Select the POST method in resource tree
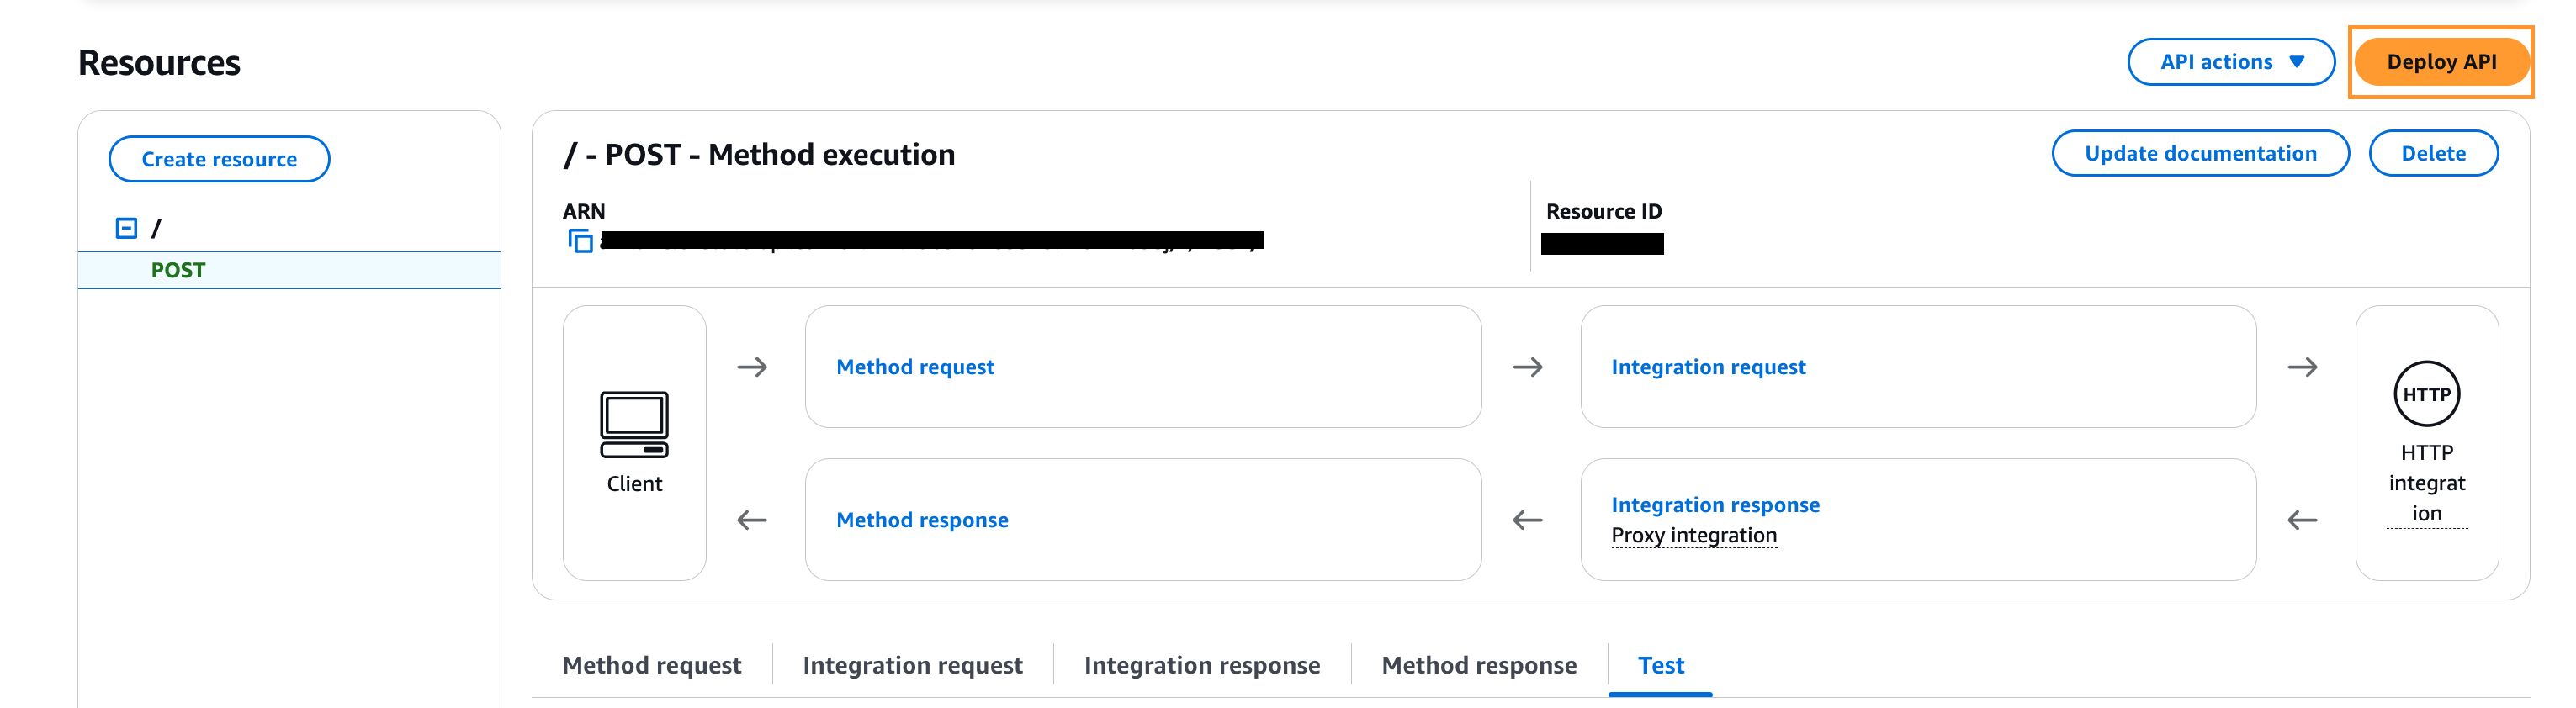The width and height of the screenshot is (2576, 708). coord(178,270)
